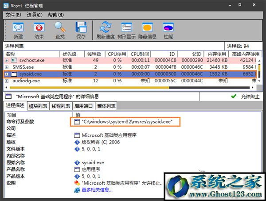Sort by the 名称 column header
Image resolution: width=266 pixels, height=201 pixels.
(x=32, y=54)
